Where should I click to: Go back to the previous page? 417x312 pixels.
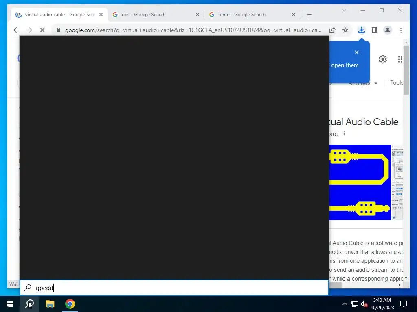(x=16, y=30)
